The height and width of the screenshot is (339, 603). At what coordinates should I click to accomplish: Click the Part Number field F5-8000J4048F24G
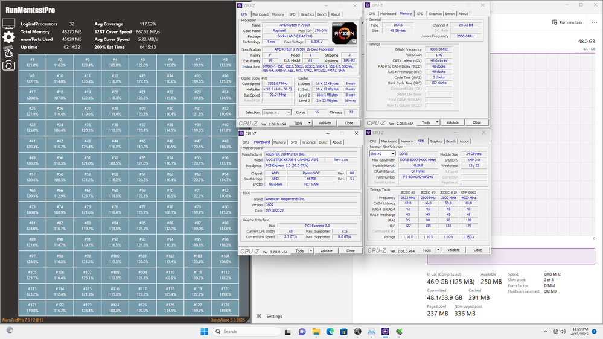(x=418, y=177)
